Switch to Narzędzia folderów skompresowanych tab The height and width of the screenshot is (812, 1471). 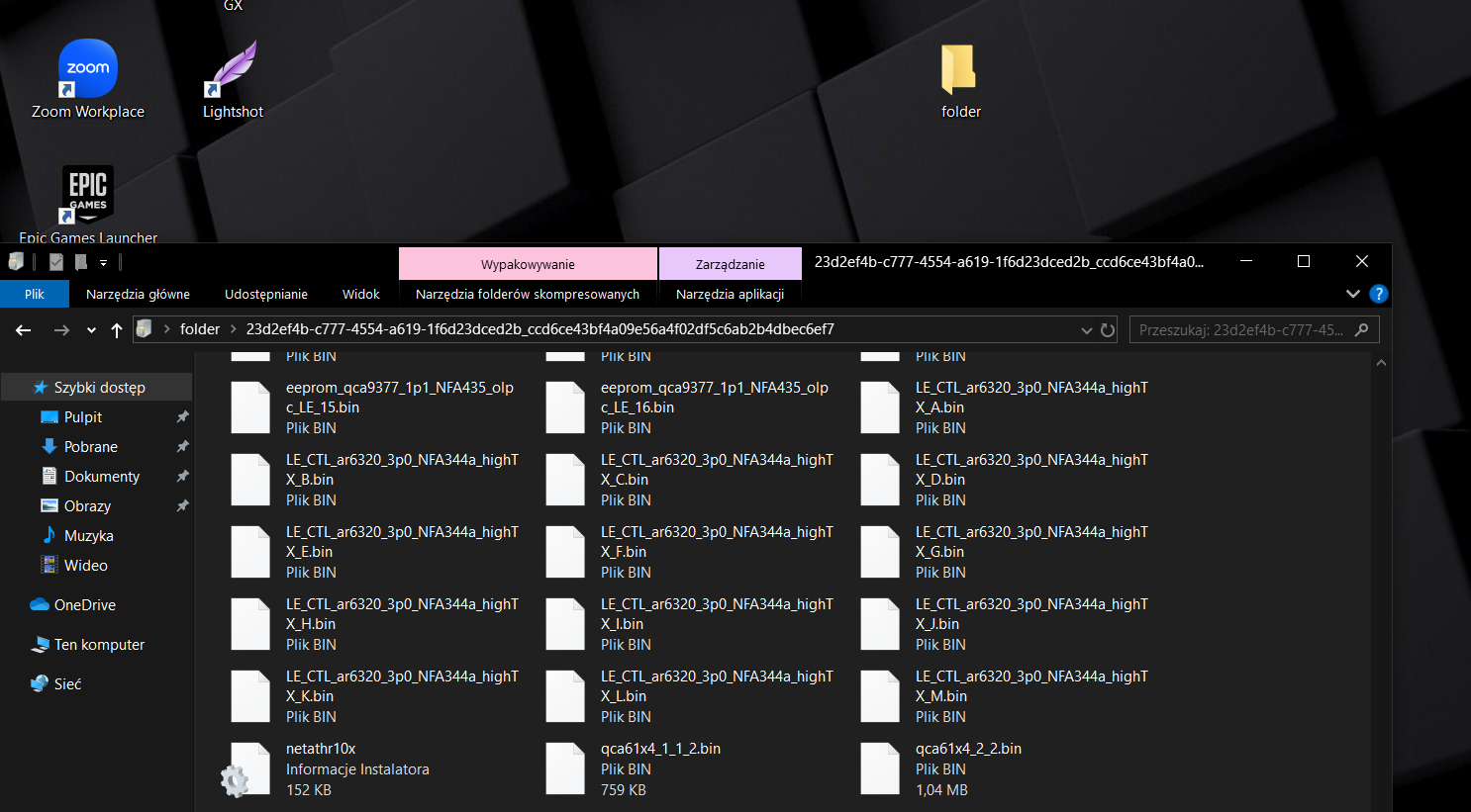click(527, 294)
